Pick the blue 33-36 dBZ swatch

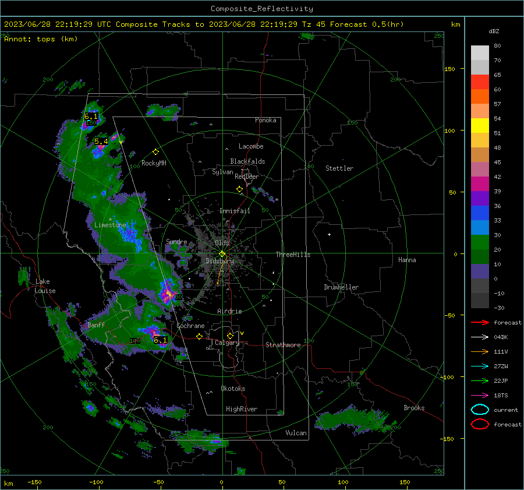pyautogui.click(x=480, y=213)
